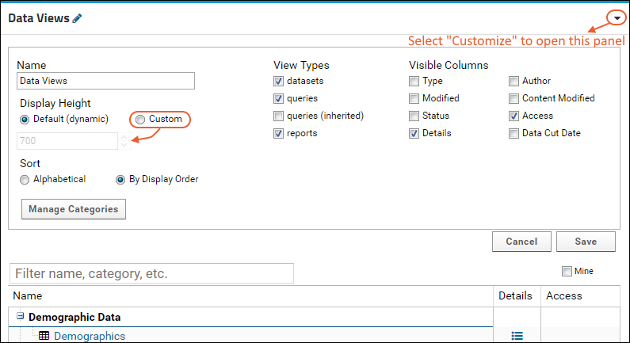Check the Author visible column
This screenshot has height=343, width=630.
tap(514, 81)
